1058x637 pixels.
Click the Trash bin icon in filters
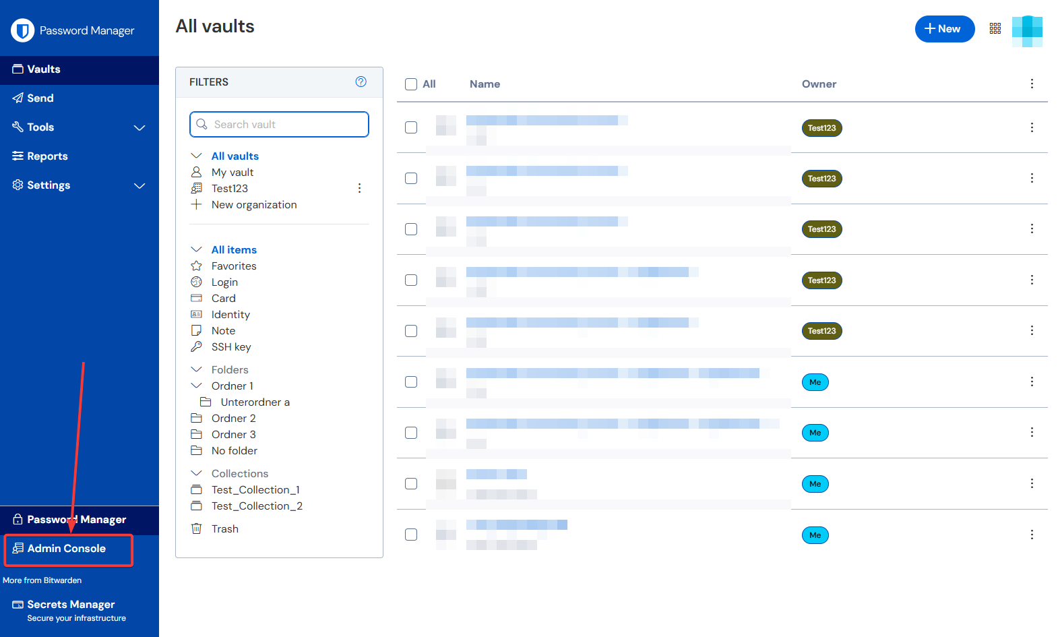197,528
